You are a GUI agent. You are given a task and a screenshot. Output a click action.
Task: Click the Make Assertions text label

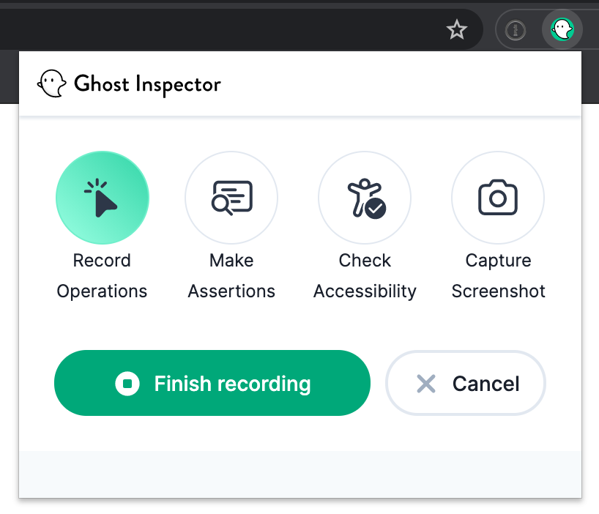[231, 275]
